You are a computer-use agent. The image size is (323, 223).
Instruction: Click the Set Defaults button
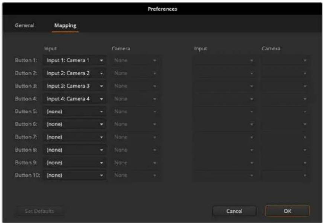[39, 211]
